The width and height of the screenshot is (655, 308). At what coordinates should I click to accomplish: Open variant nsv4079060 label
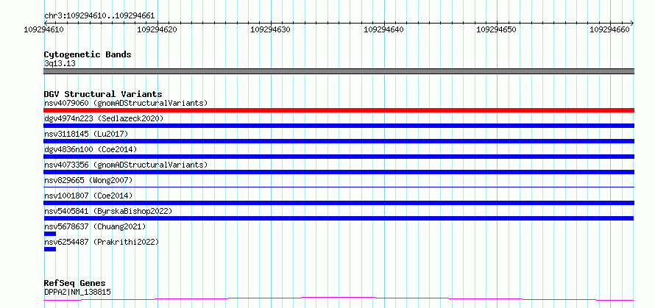126,103
